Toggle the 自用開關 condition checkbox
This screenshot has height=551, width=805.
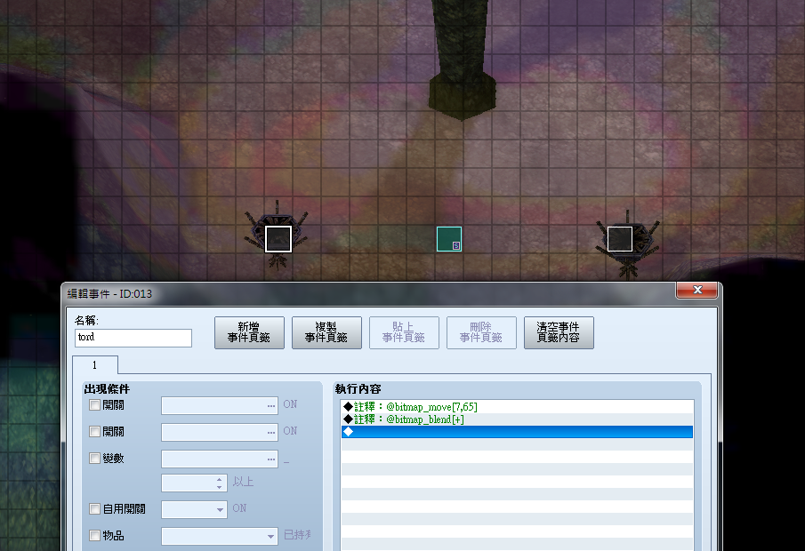coord(94,509)
